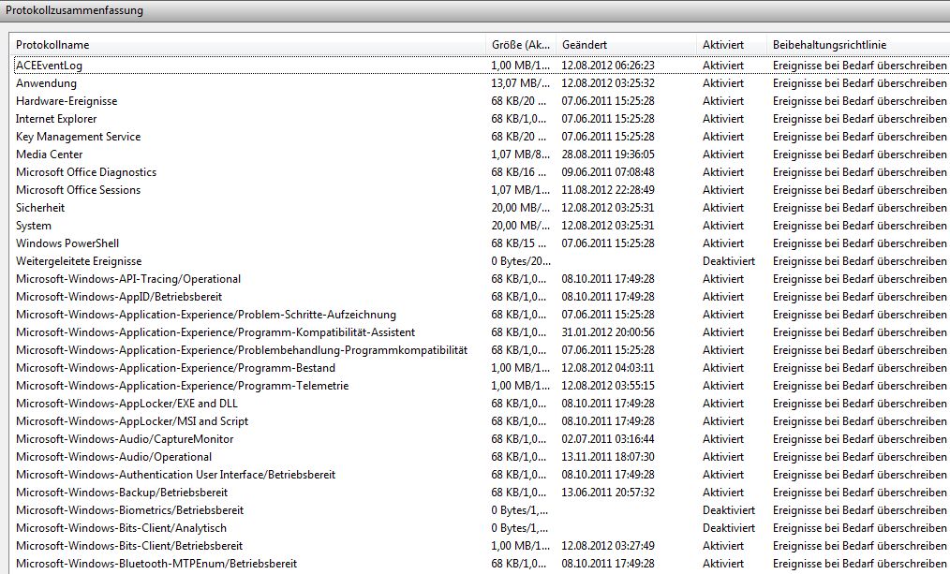Select the Hardware-Ereignisse log
Image resolution: width=950 pixels, height=574 pixels.
(482, 101)
